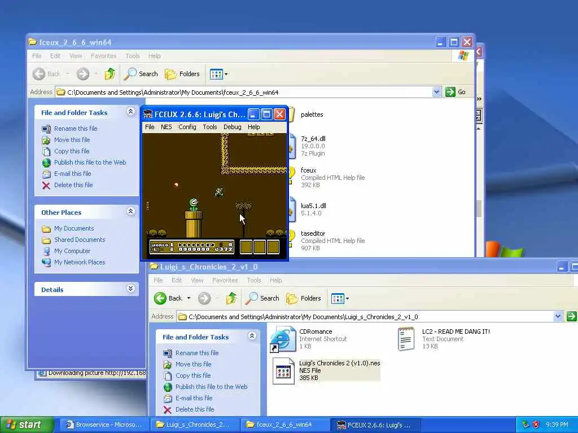Click E-mail this file in Luigi_s_Chronicles window

[x=194, y=398]
